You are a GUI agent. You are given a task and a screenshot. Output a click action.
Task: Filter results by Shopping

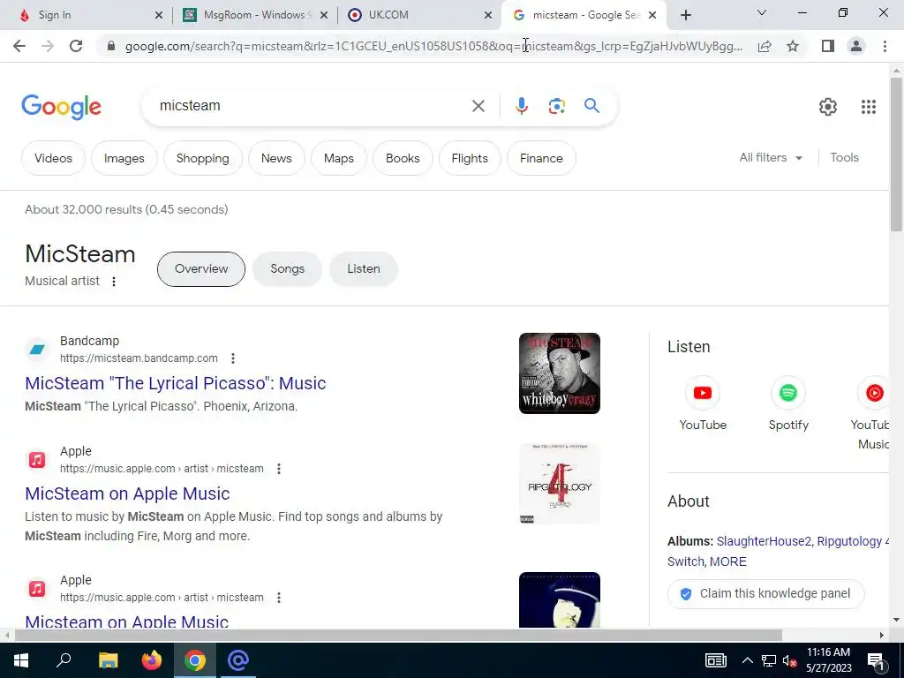click(x=202, y=158)
